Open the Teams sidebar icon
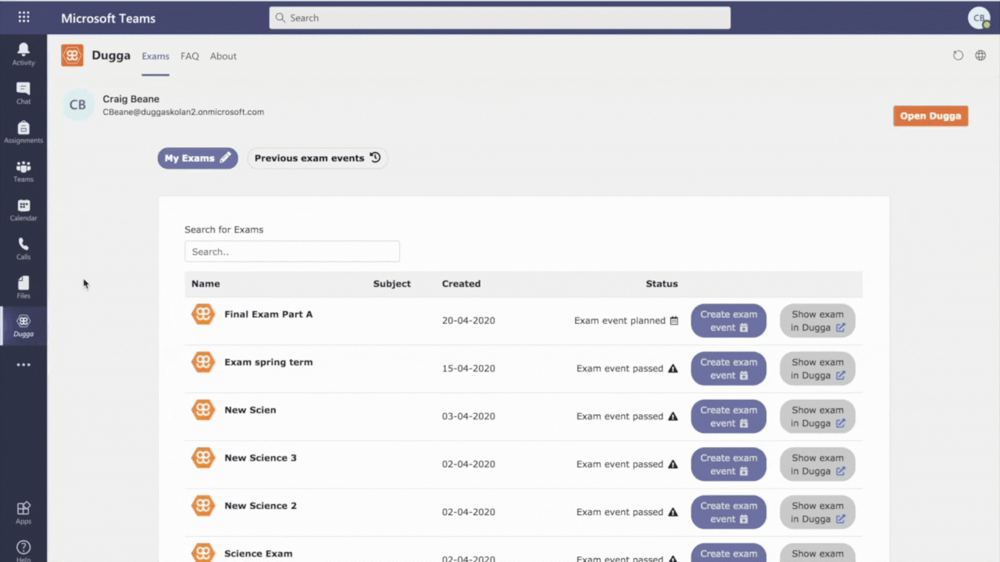Image resolution: width=1000 pixels, height=562 pixels. 23,171
